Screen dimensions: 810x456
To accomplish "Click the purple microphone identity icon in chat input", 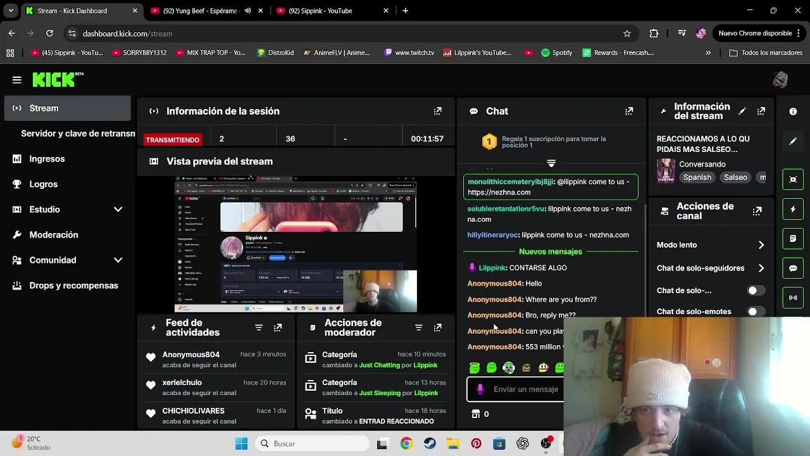I will coord(480,389).
